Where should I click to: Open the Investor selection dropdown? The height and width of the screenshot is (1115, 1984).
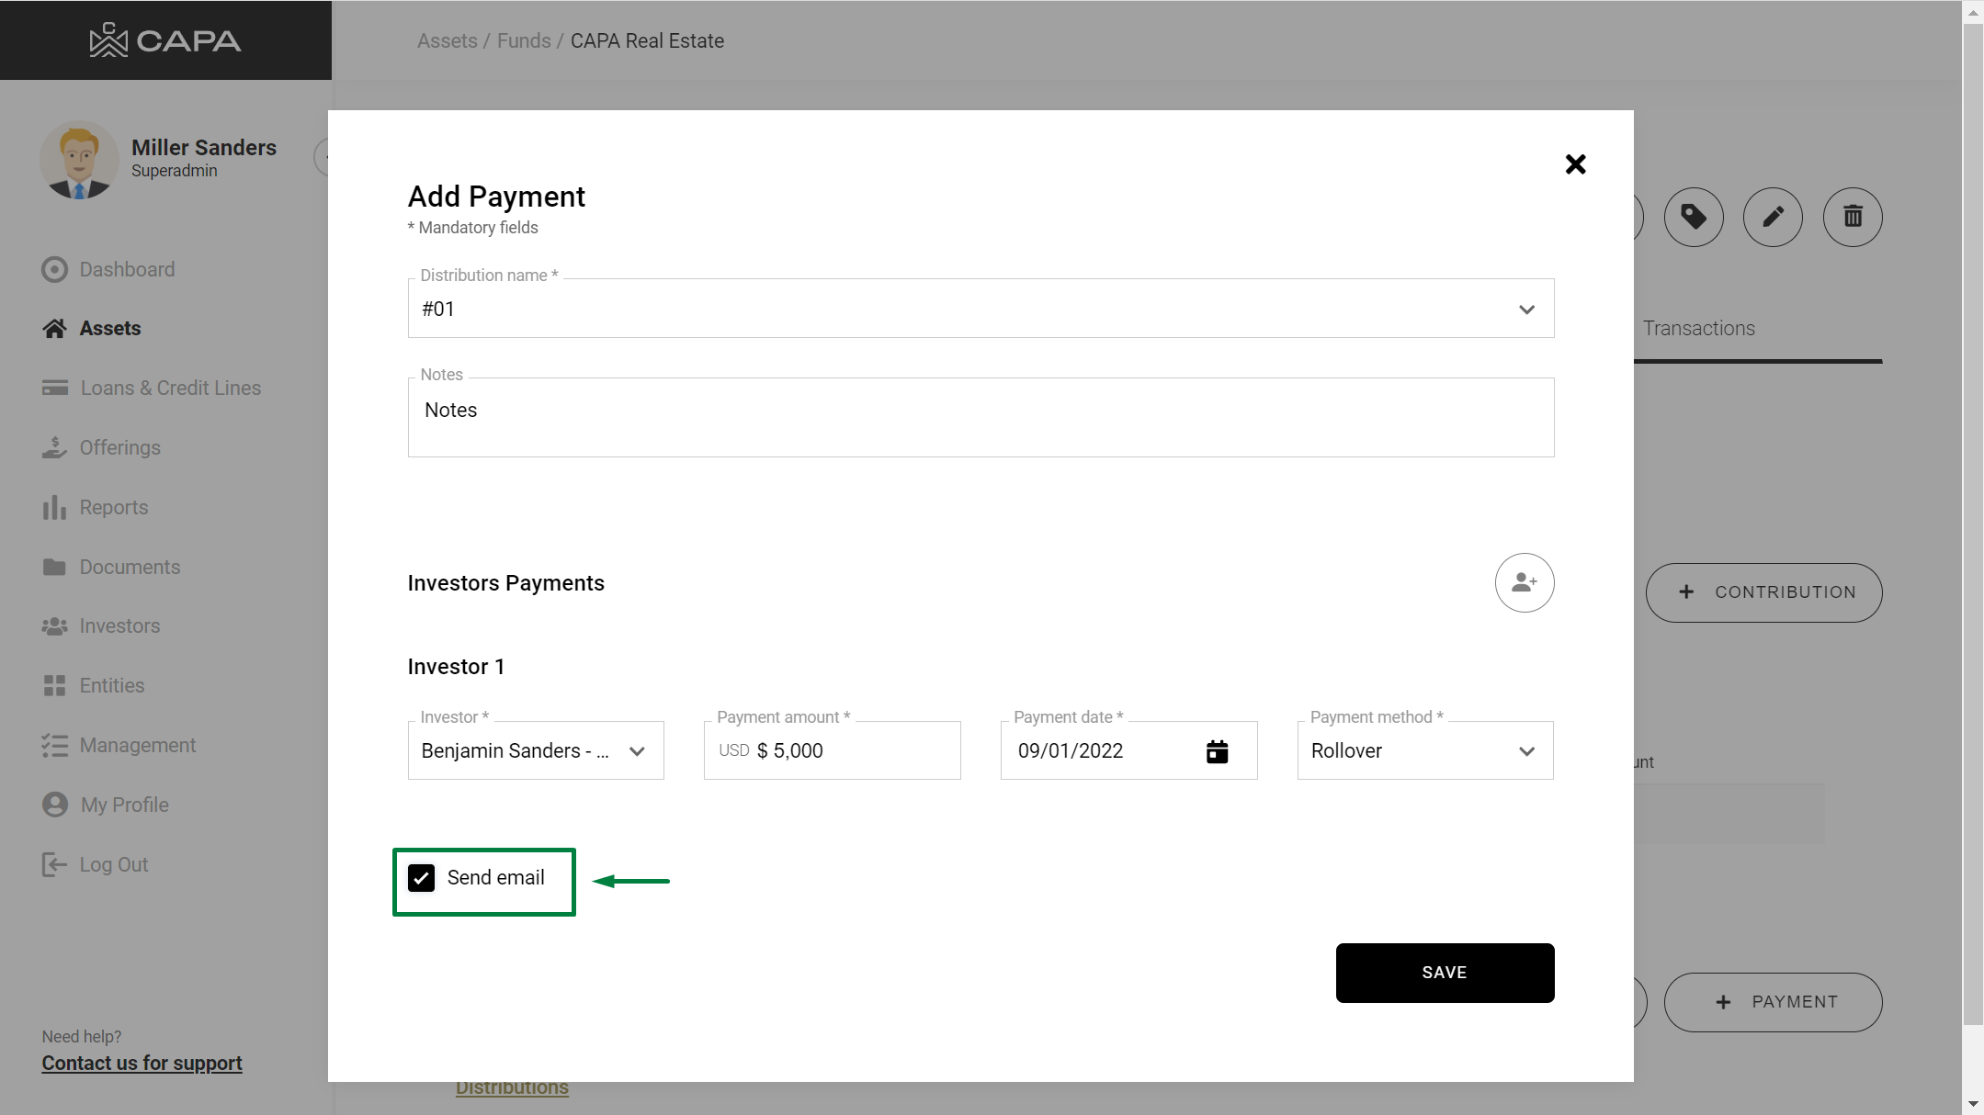[636, 751]
